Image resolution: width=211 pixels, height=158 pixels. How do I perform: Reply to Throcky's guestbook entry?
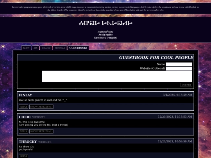pyautogui.click(x=23, y=156)
